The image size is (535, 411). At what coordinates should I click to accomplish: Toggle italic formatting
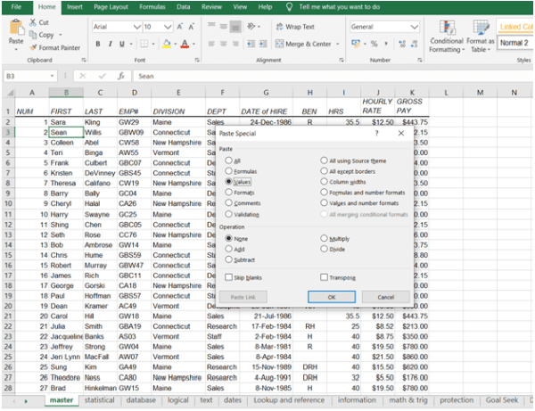coord(110,44)
